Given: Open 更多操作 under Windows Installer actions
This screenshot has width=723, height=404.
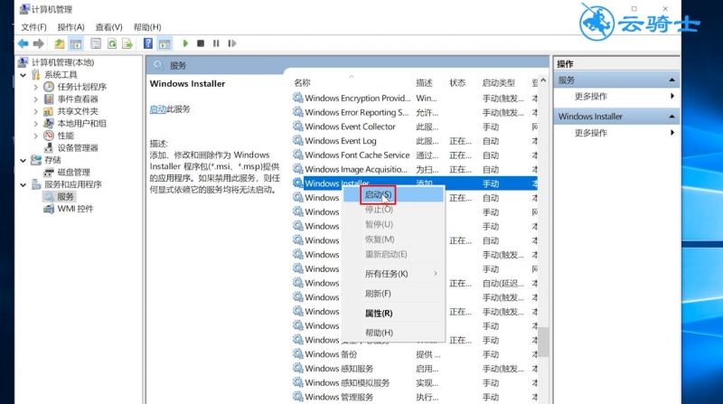Looking at the screenshot, I should [591, 133].
